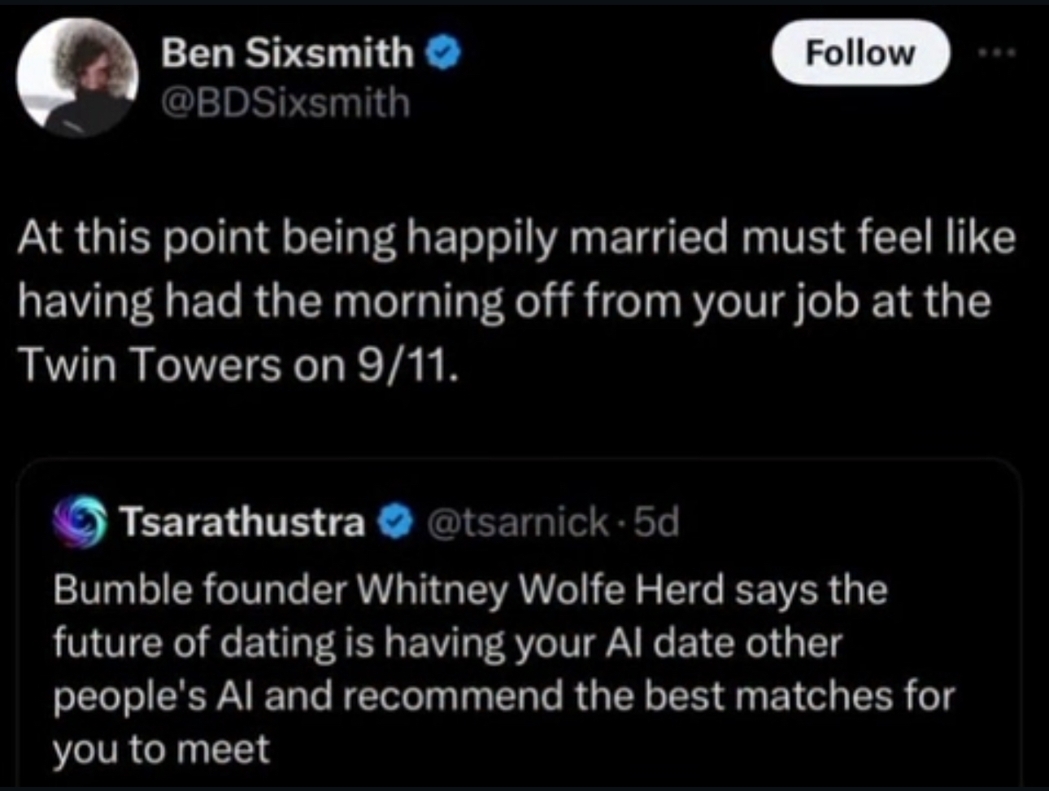Click the last line "you to meet"
1049x791 pixels.
coord(161,749)
